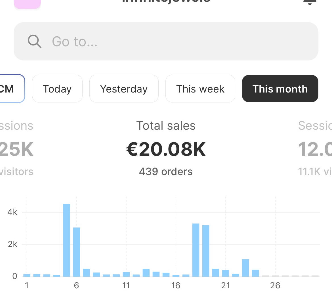The height and width of the screenshot is (298, 332).
Task: Tap the day 23 sales bar
Action: (245, 268)
